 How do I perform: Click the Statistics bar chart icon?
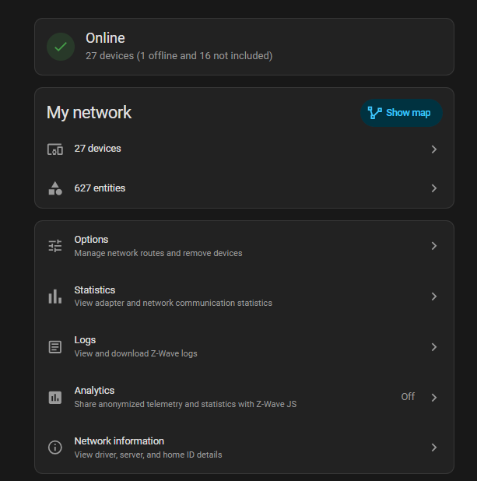pos(54,297)
